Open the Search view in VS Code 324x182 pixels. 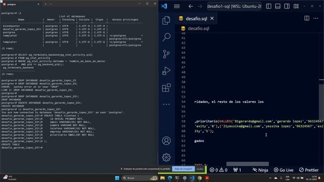pyautogui.click(x=167, y=37)
